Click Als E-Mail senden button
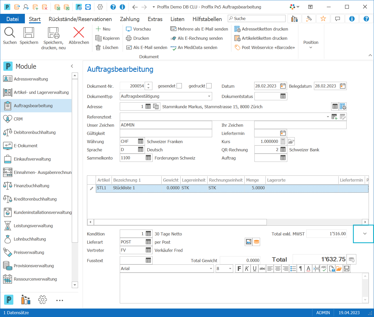Image resolution: width=374 pixels, height=317 pixels. coord(146,47)
